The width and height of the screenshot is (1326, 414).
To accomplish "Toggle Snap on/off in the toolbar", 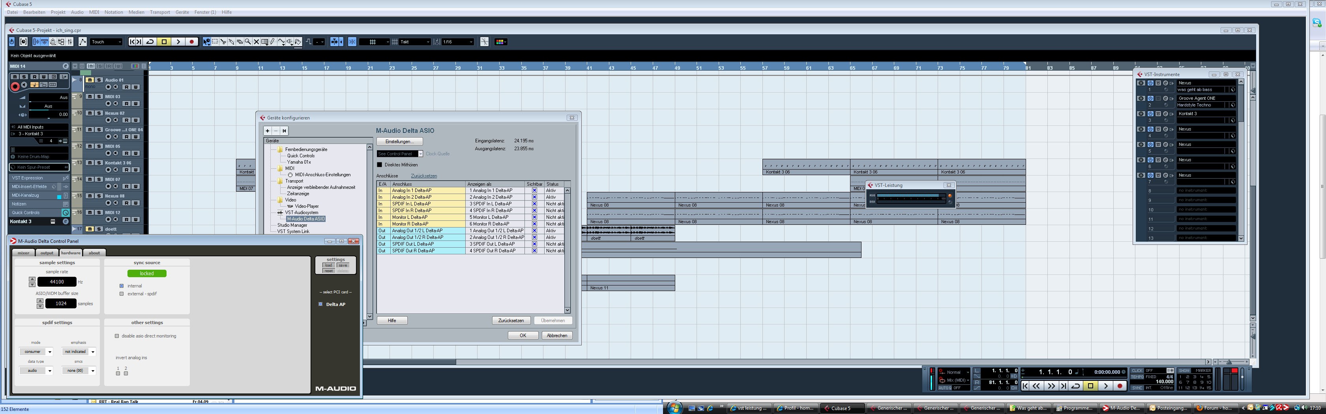I will pos(352,42).
